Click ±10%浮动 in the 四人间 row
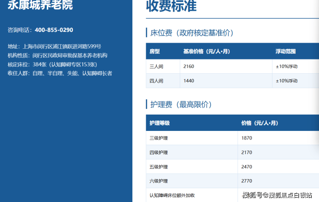 (x=287, y=81)
